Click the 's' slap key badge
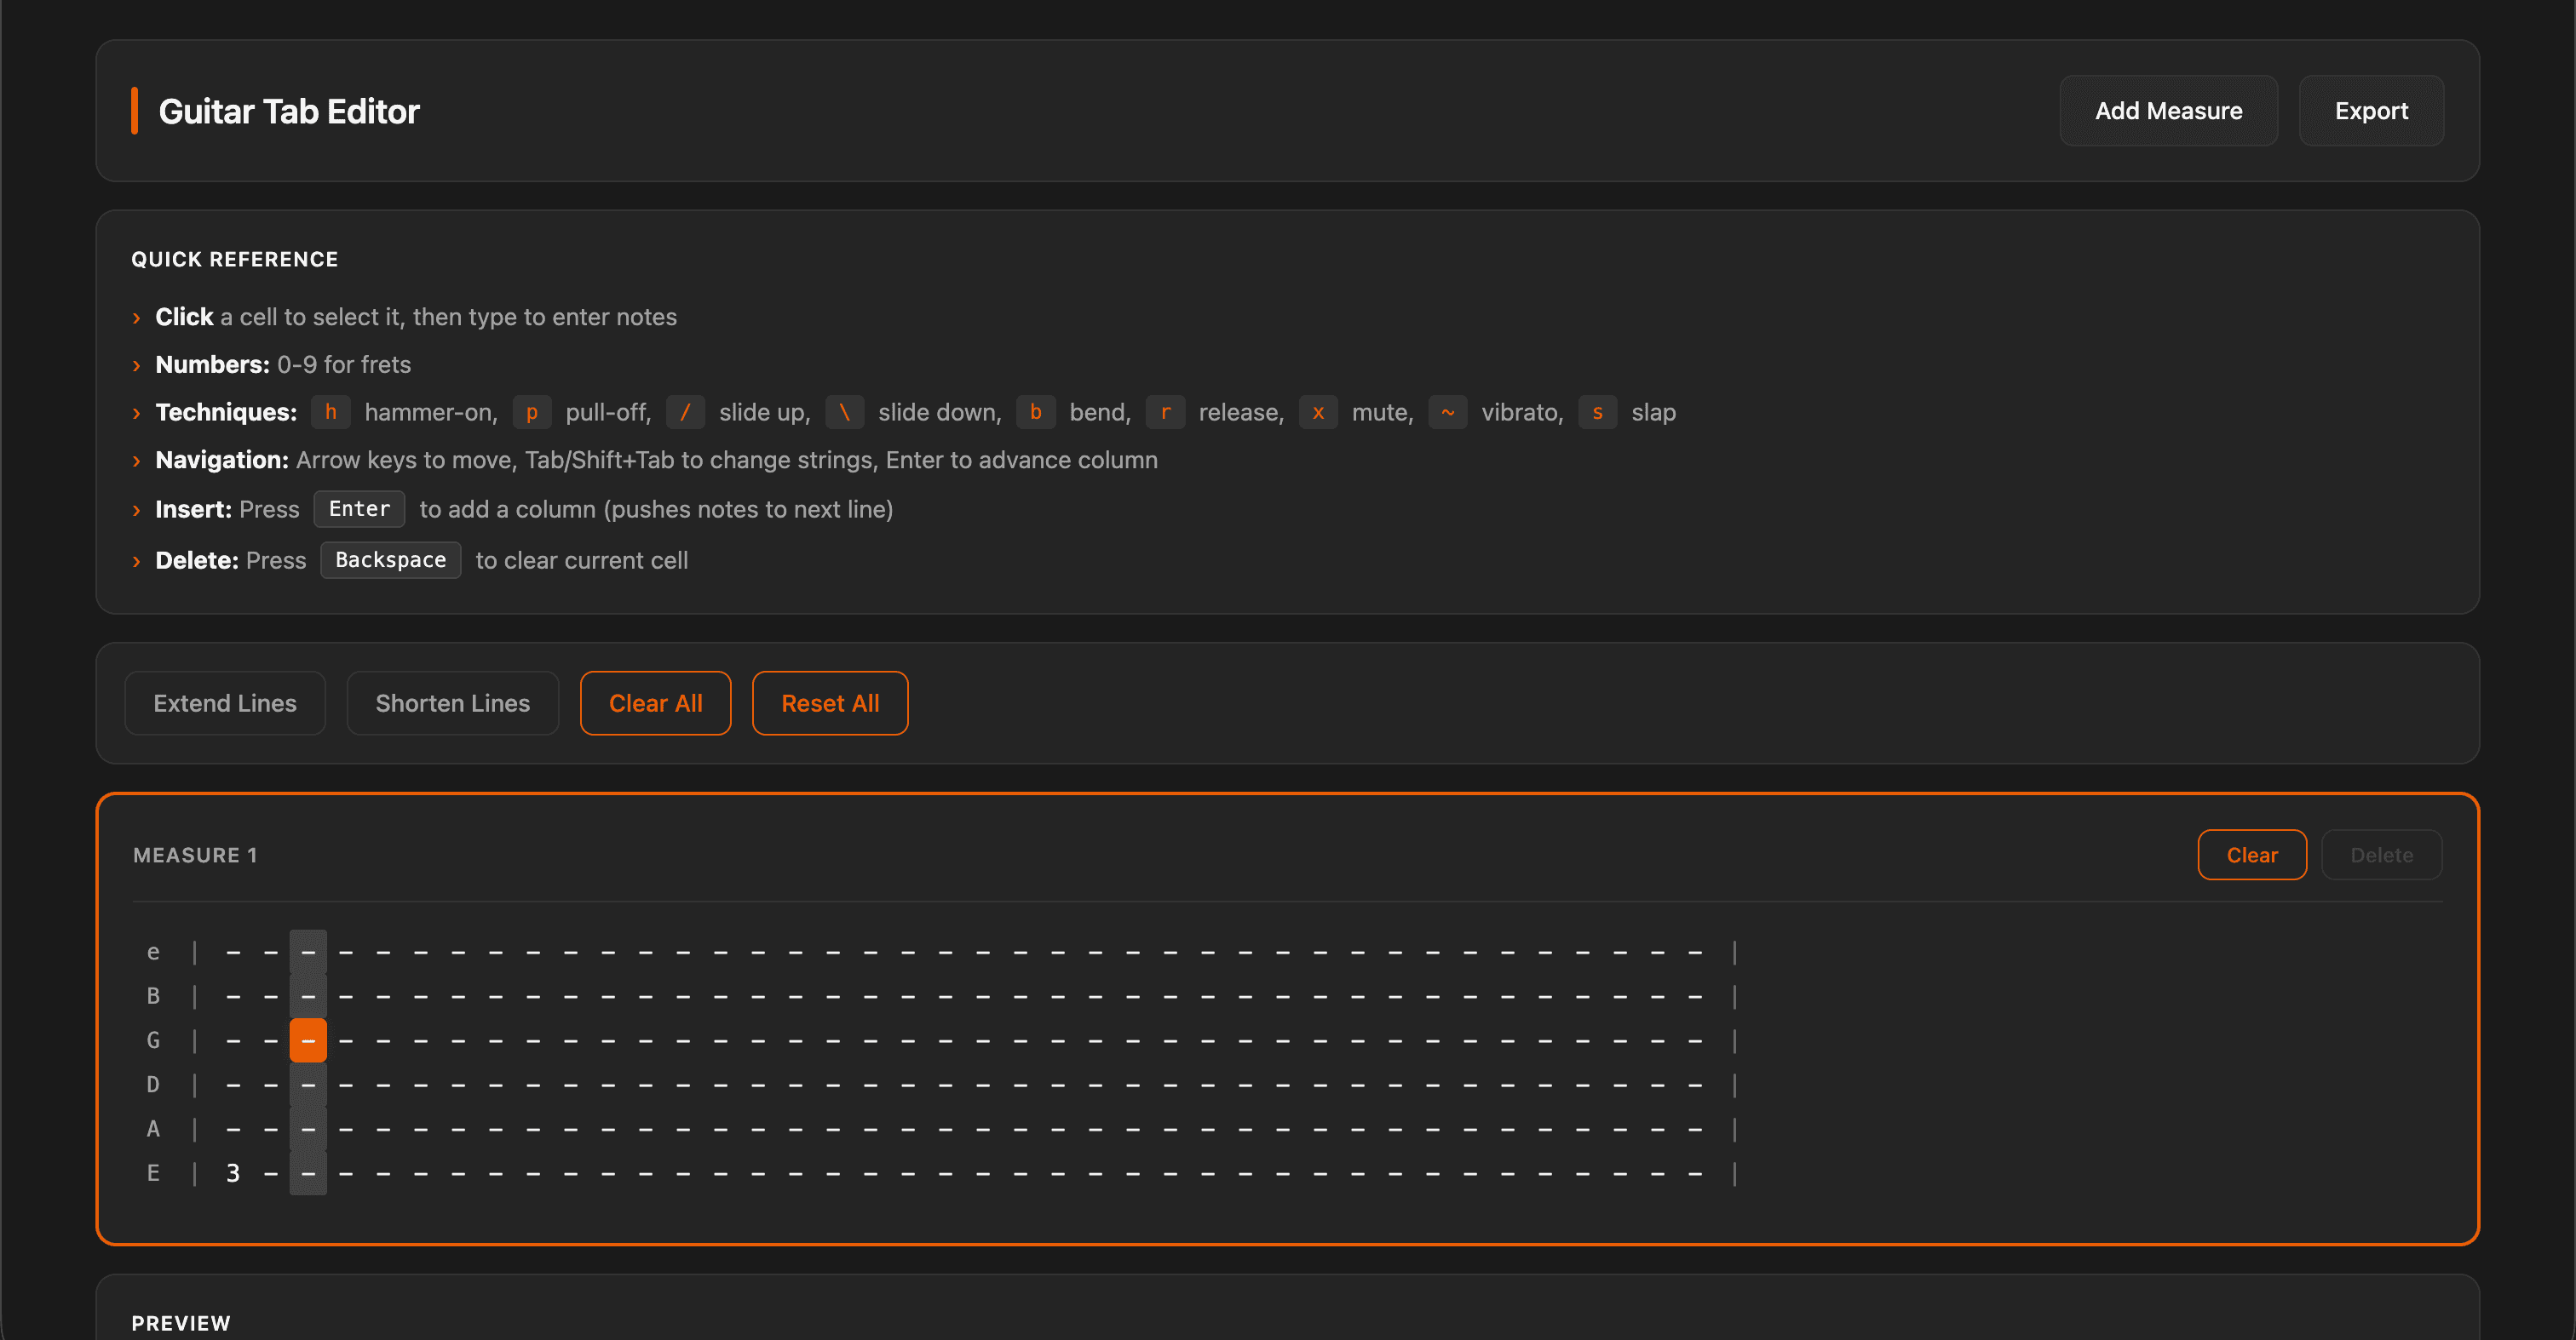 coord(1597,413)
